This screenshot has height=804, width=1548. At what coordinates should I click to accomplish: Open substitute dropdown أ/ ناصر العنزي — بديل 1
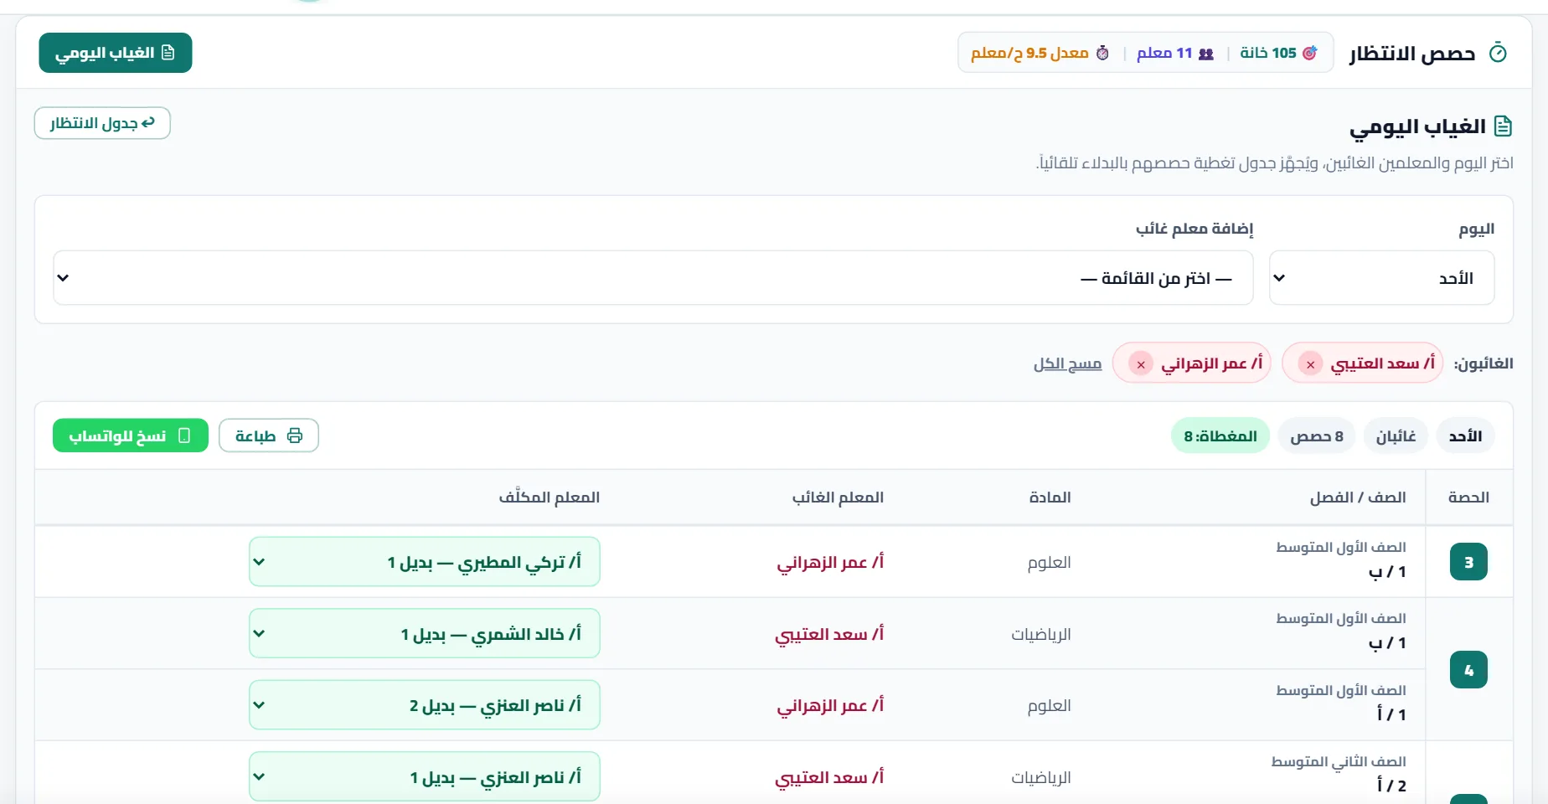pyautogui.click(x=425, y=777)
